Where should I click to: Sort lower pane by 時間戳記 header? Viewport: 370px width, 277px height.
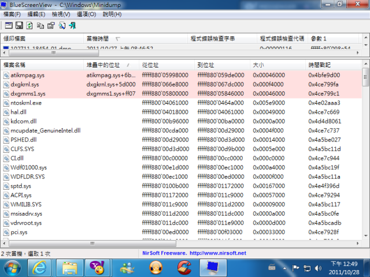334,65
